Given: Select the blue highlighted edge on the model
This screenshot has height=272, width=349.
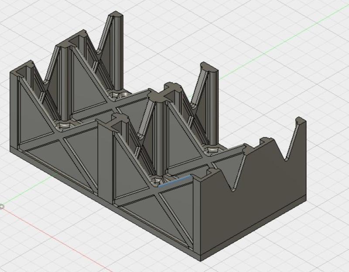Looking at the screenshot, I should click(x=175, y=181).
